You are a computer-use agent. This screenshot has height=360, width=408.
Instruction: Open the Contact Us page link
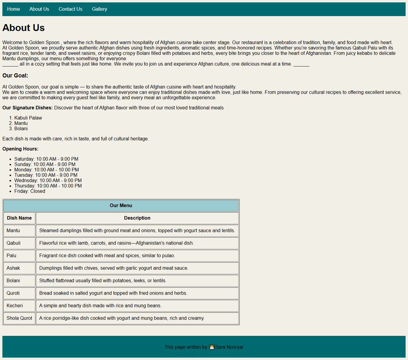click(x=70, y=9)
